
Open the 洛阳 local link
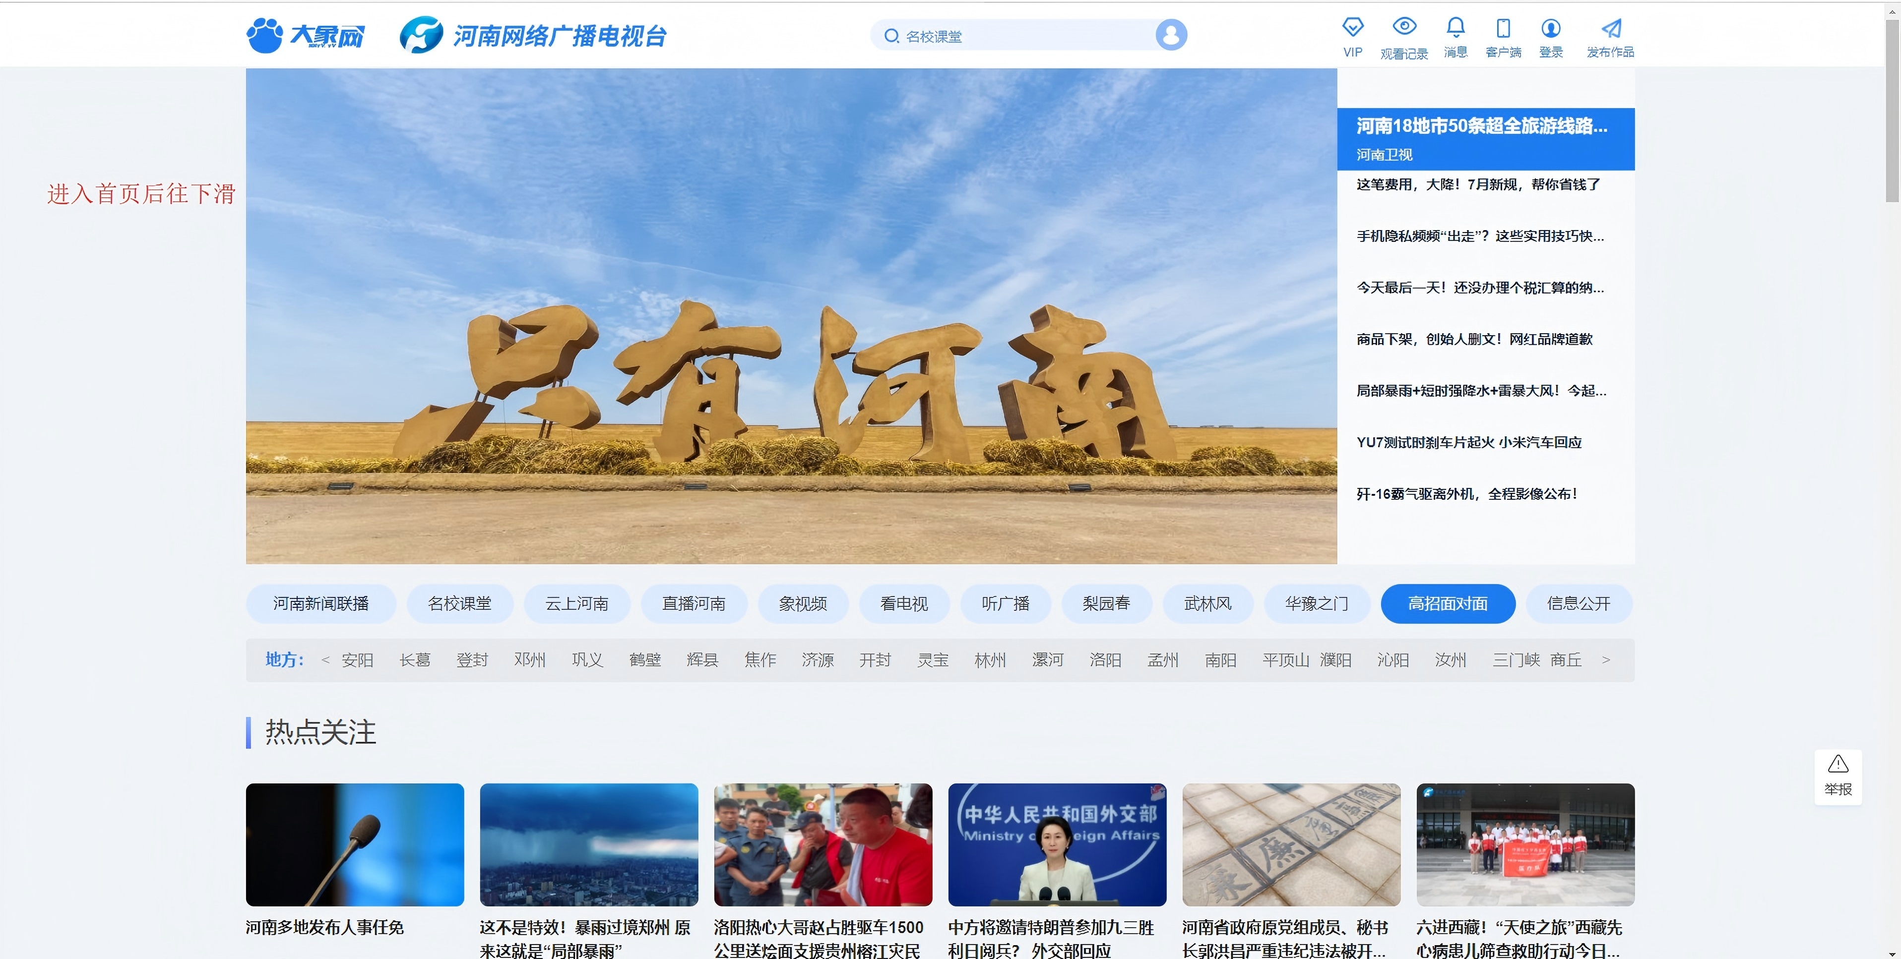click(x=1105, y=659)
